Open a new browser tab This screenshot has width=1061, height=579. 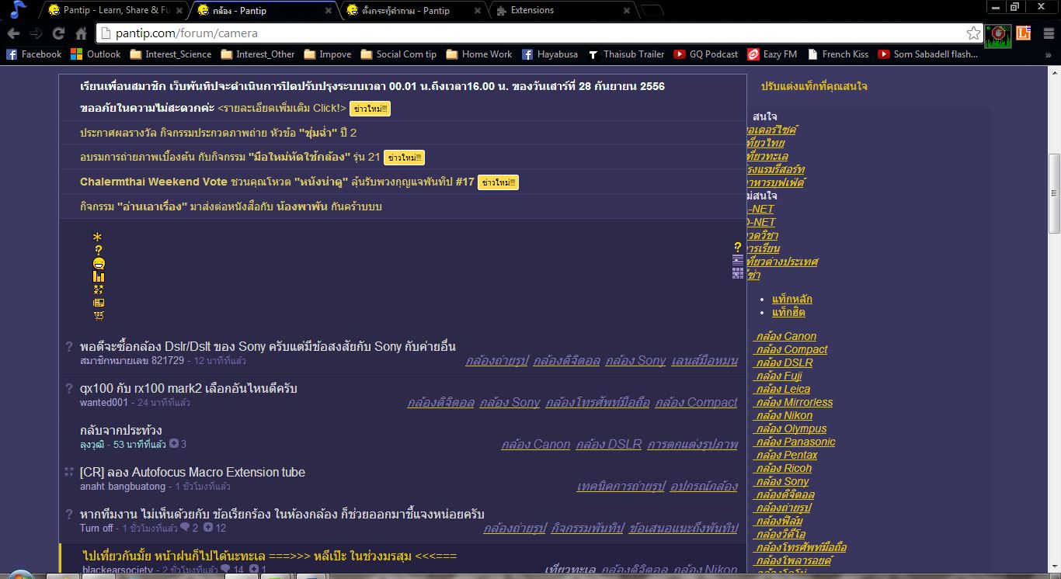pos(652,11)
